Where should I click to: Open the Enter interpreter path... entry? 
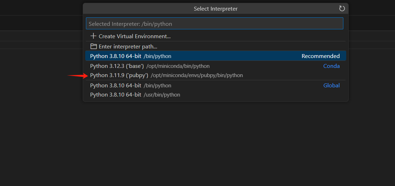click(128, 47)
